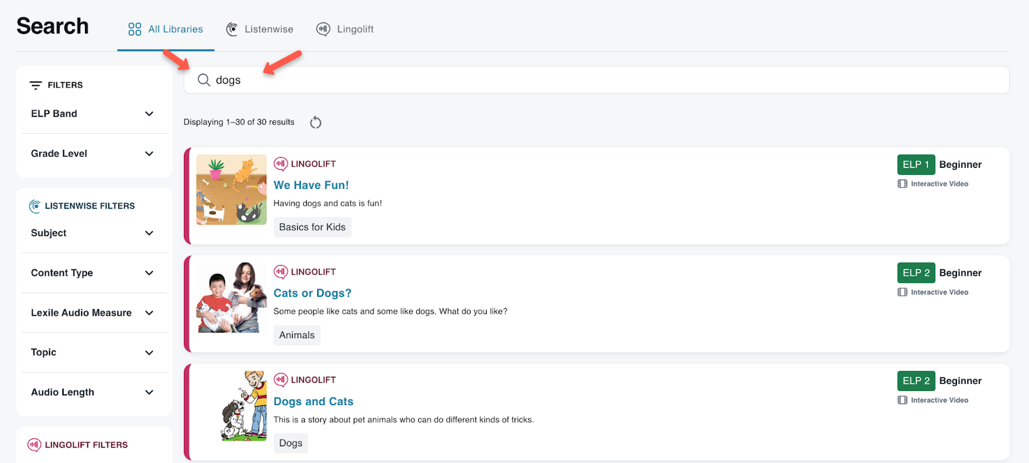
Task: Switch to the Listenwise tab
Action: pos(260,30)
